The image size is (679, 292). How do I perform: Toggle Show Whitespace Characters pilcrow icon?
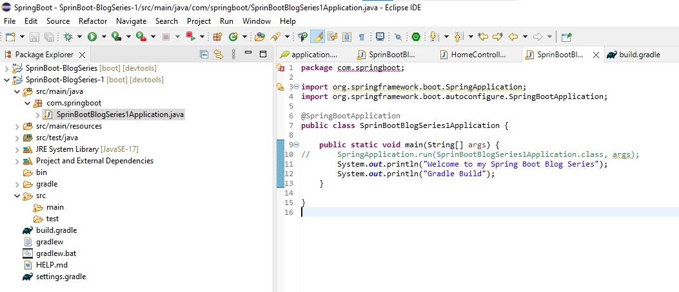(362, 37)
